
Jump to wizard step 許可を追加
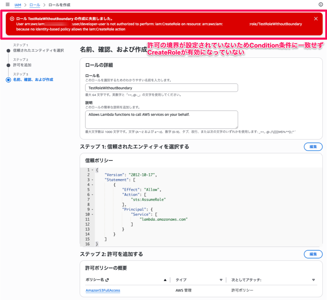[x=22, y=65]
